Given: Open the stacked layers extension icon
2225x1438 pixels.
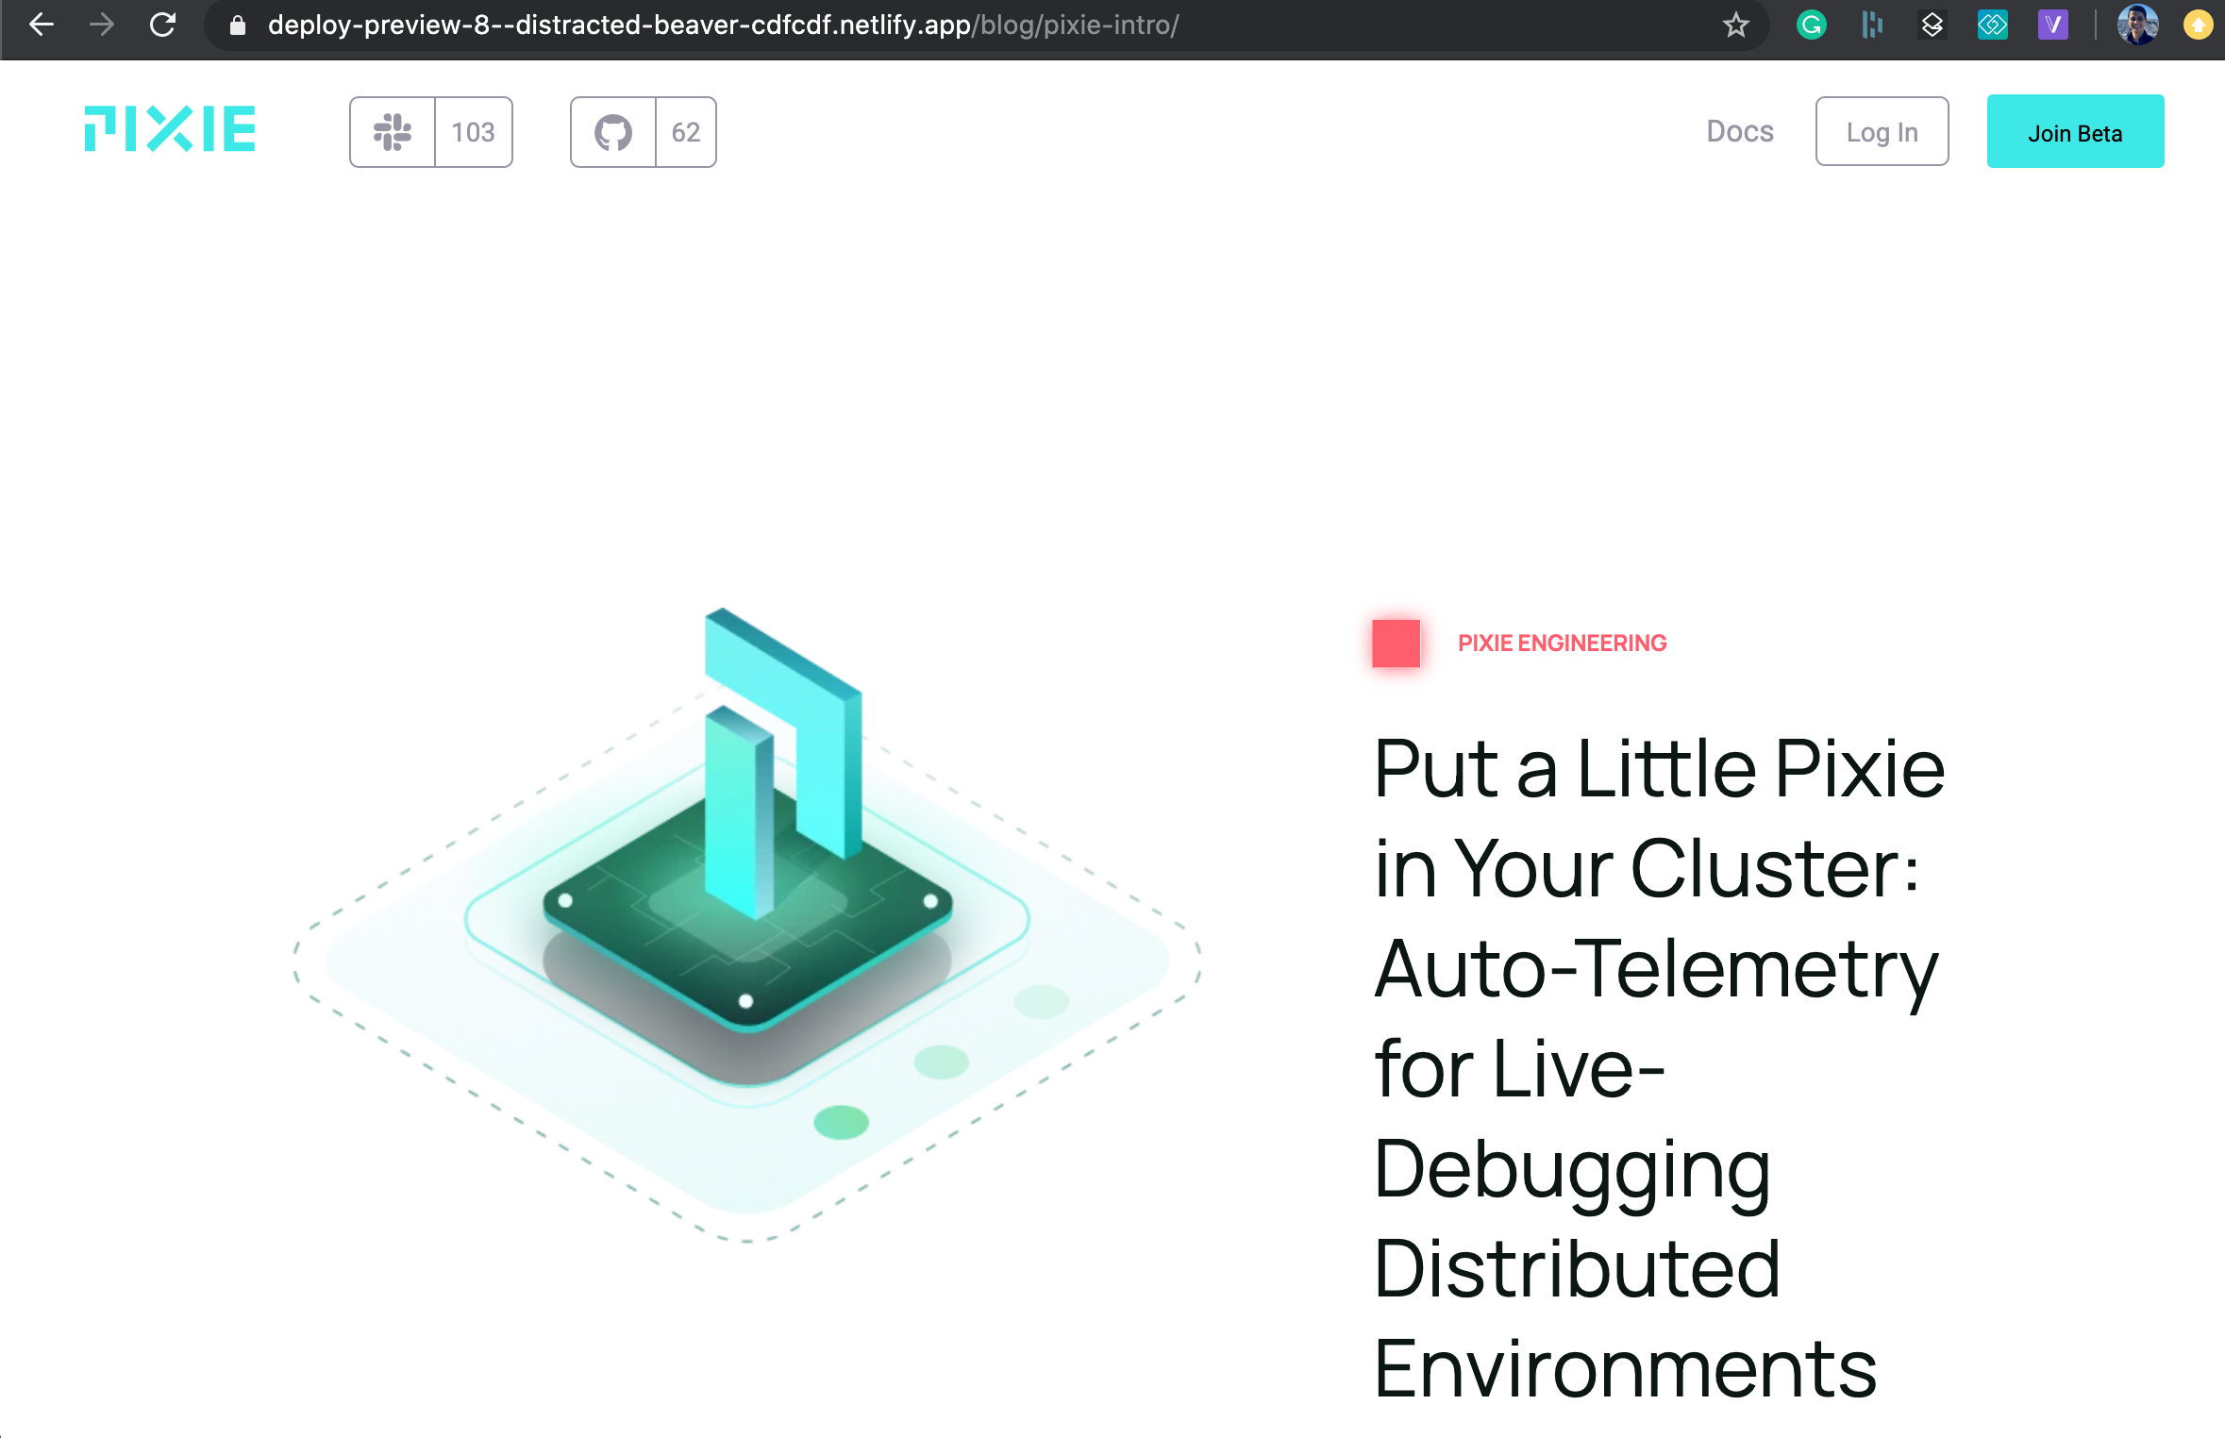Looking at the screenshot, I should pos(1932,25).
